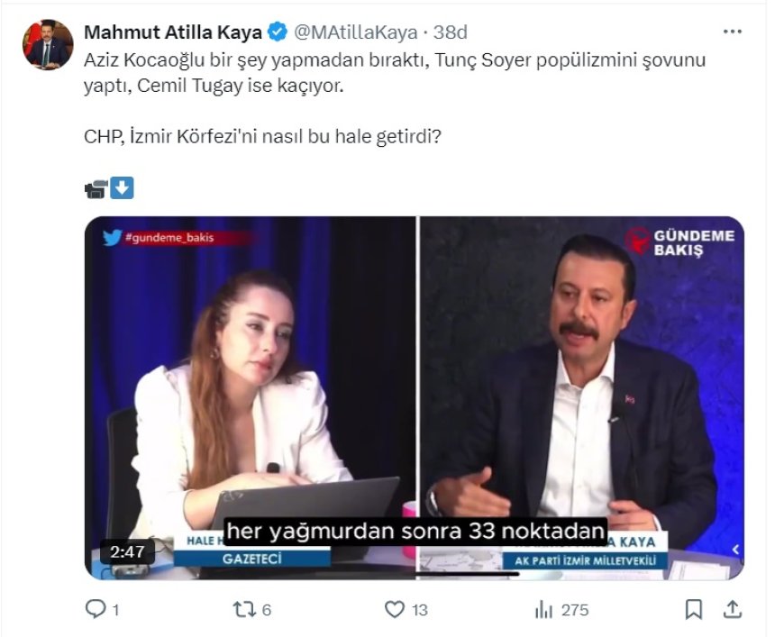This screenshot has height=637, width=784.
Task: Like the tweet with the heart icon
Action: (395, 610)
